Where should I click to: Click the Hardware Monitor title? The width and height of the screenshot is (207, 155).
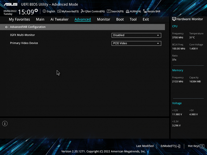[x=190, y=19]
